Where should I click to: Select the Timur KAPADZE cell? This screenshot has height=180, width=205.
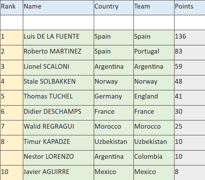tap(58, 142)
